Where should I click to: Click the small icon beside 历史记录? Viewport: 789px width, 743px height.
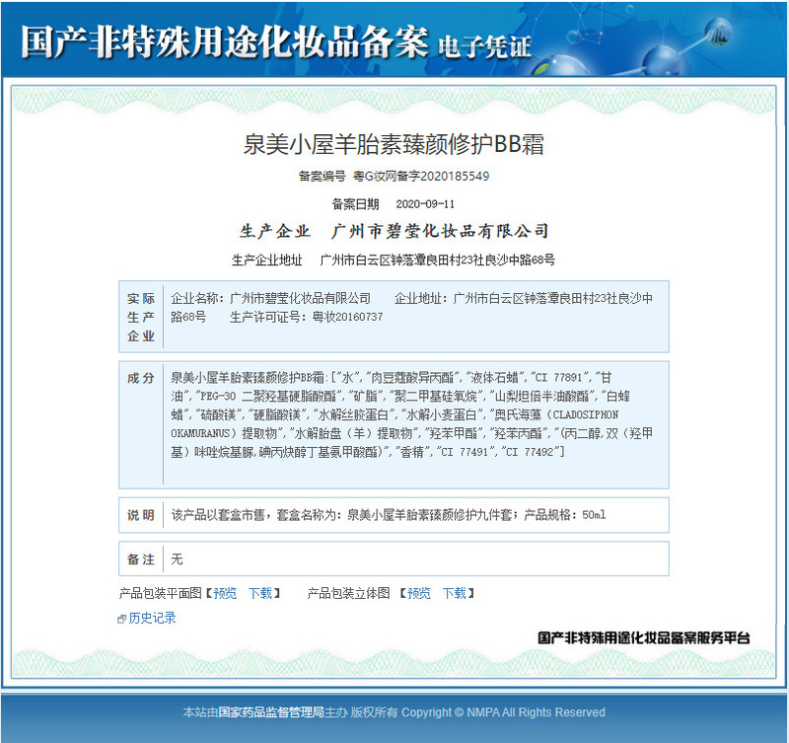121,620
